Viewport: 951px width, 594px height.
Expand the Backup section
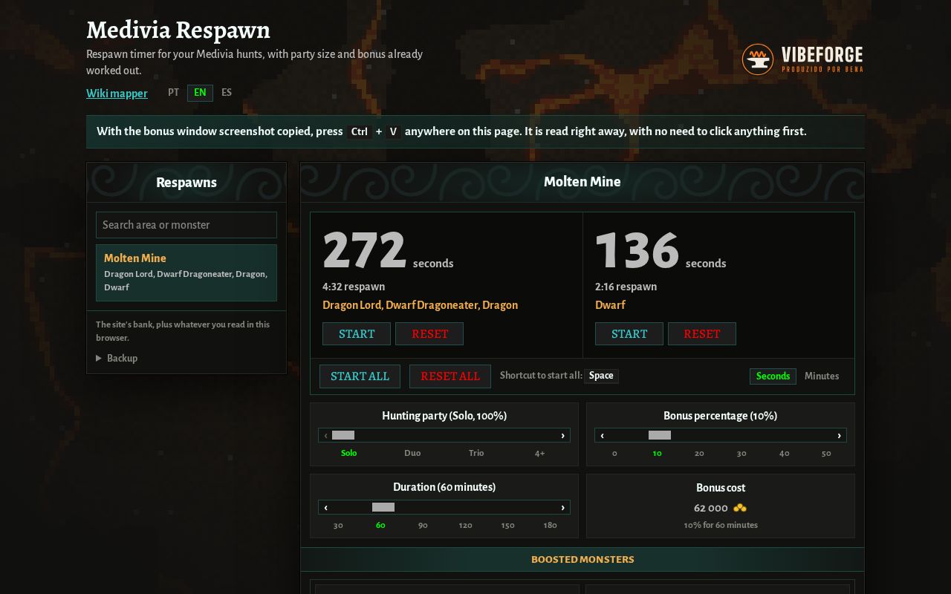[x=117, y=358]
